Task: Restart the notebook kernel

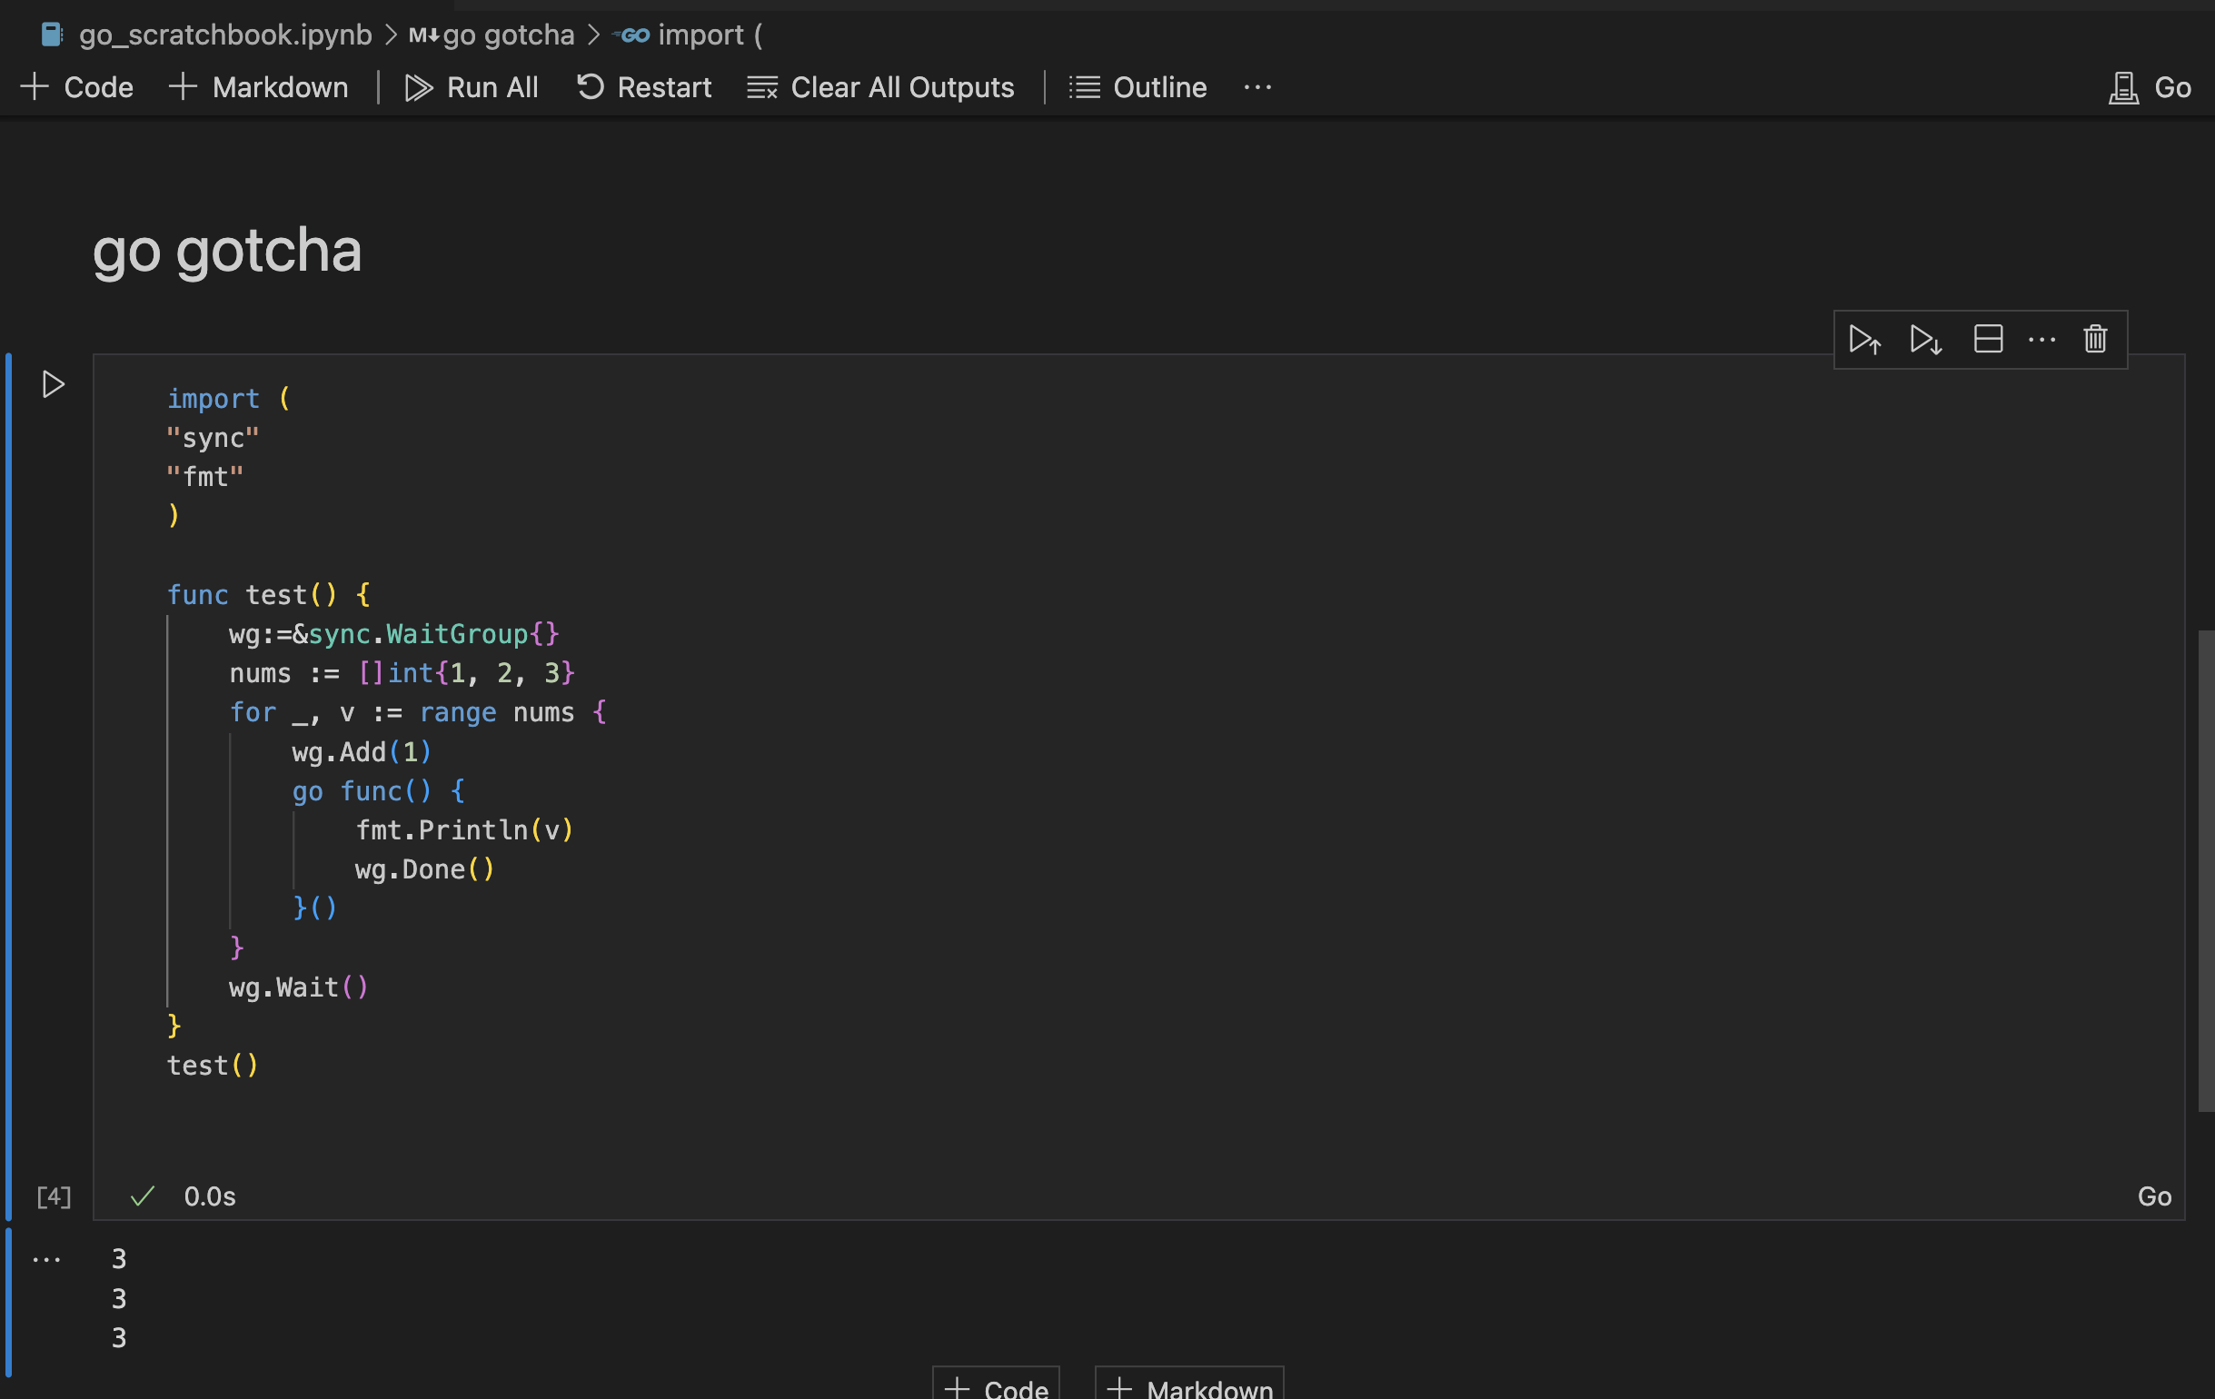Action: [x=644, y=87]
